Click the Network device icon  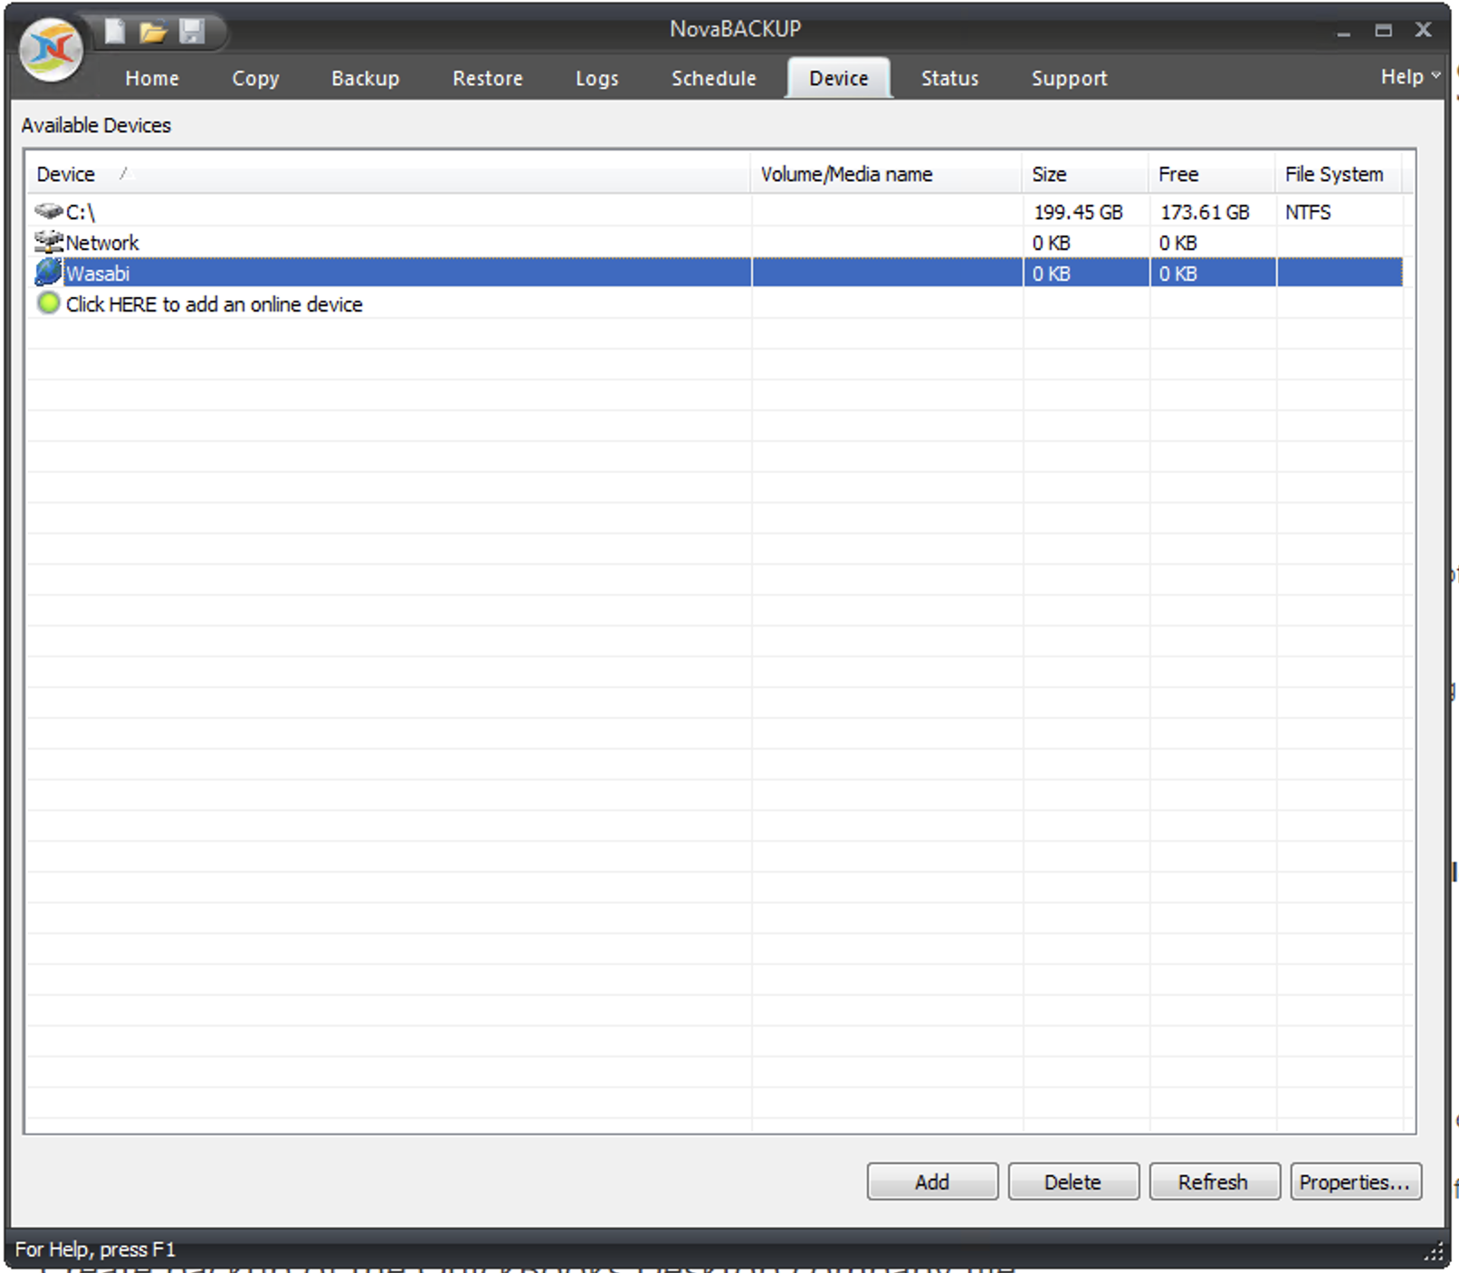tap(49, 242)
